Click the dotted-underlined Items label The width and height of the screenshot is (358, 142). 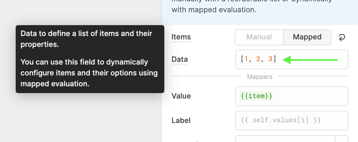coord(181,37)
